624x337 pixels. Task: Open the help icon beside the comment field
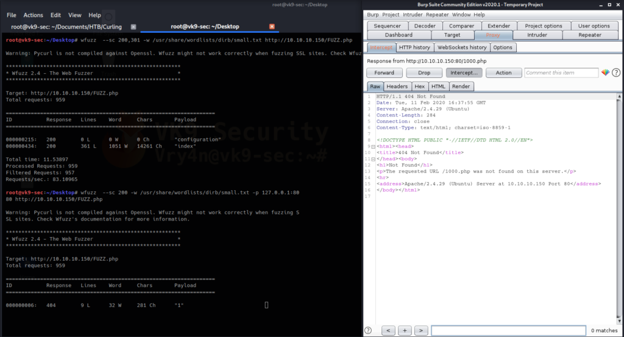pos(616,73)
